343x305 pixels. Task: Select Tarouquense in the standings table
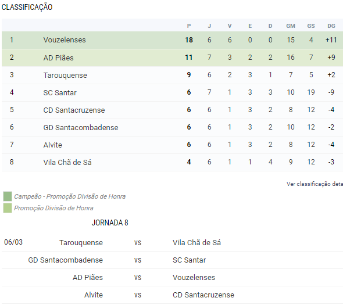pos(65,75)
